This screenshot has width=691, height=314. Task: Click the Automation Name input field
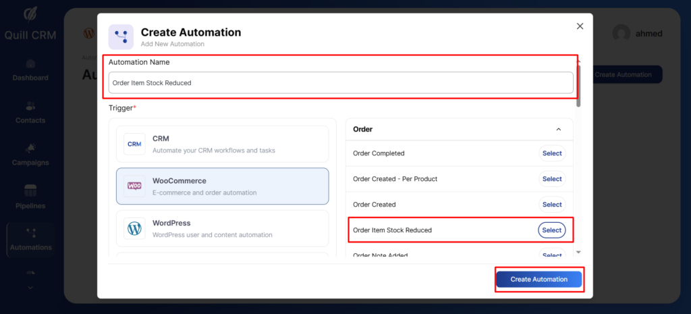(341, 83)
